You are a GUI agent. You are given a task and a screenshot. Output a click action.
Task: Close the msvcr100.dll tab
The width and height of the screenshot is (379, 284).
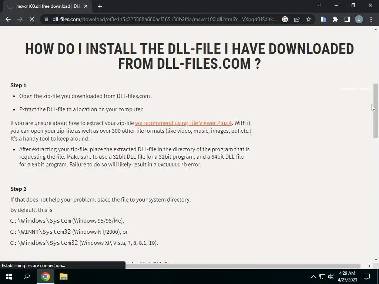tap(86, 7)
